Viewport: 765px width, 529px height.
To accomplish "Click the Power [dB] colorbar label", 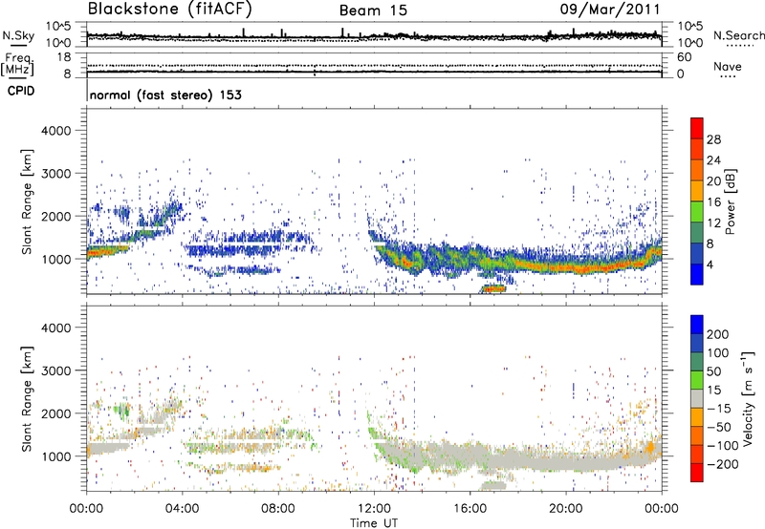I will [x=730, y=201].
